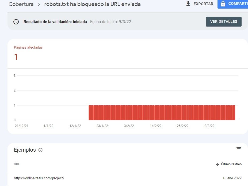The width and height of the screenshot is (248, 186).
Task: Open VER DETALLES of the validation
Action: [224, 21]
